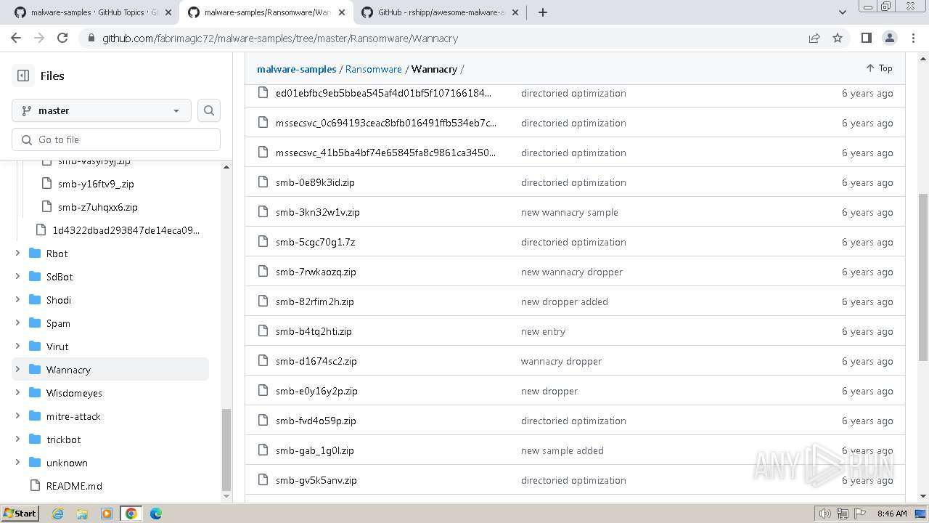Select the unknown folder in tree
This screenshot has height=523, width=929.
pyautogui.click(x=67, y=463)
